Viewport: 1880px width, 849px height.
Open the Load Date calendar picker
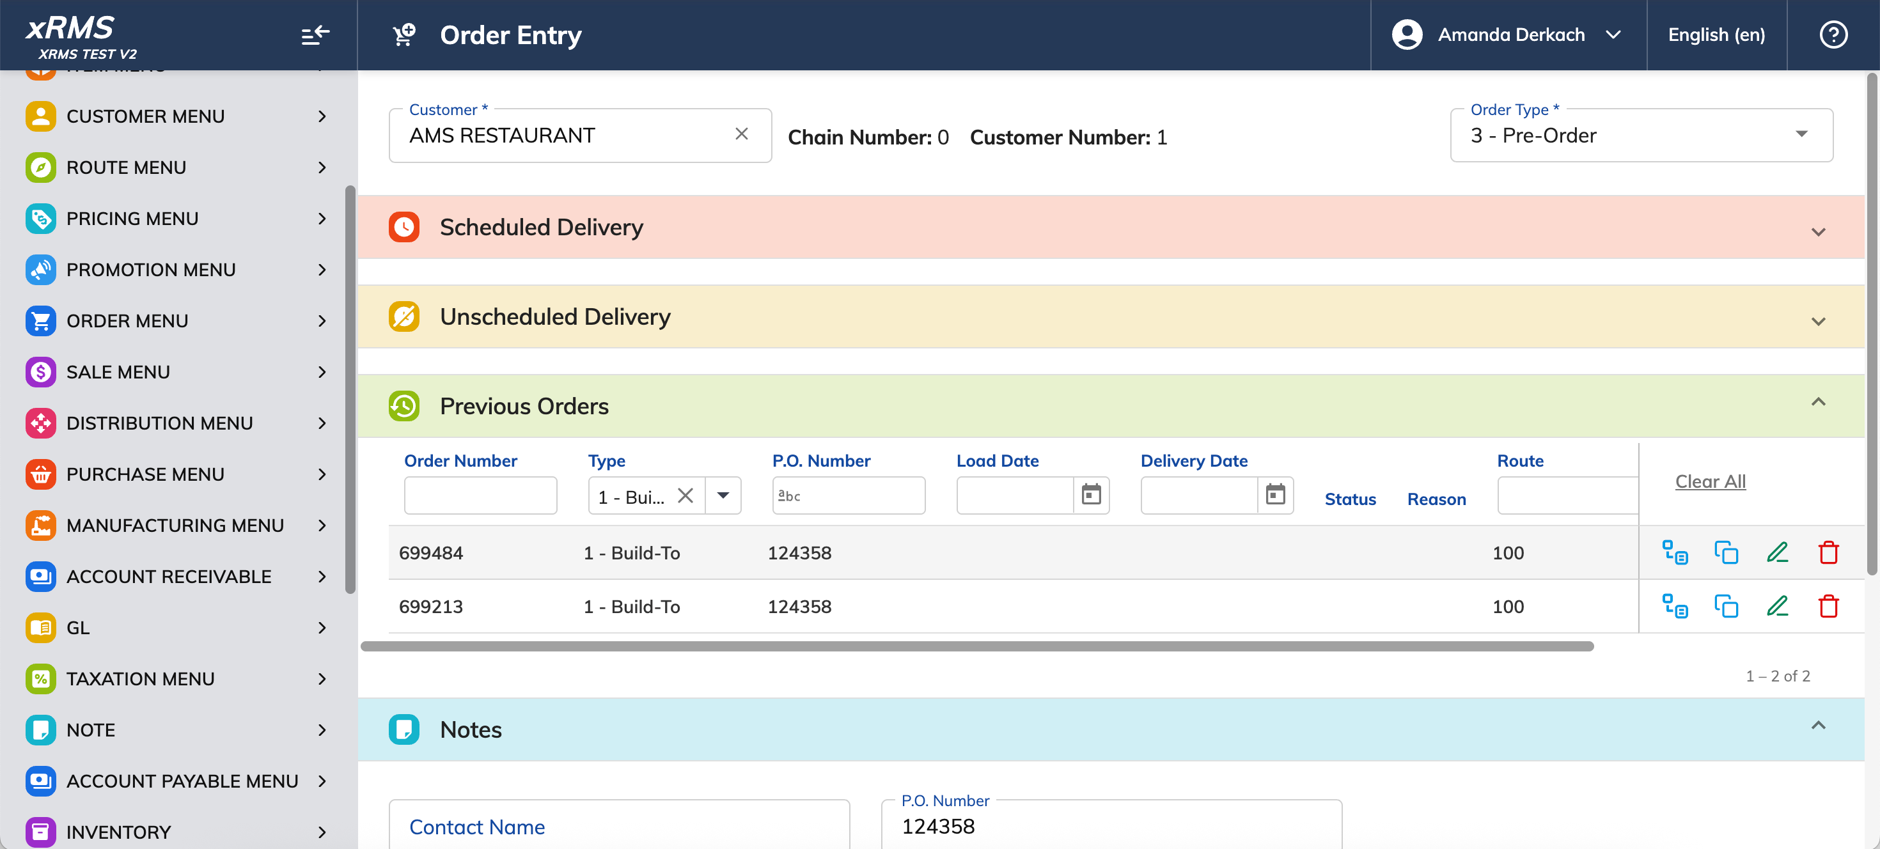(1091, 495)
